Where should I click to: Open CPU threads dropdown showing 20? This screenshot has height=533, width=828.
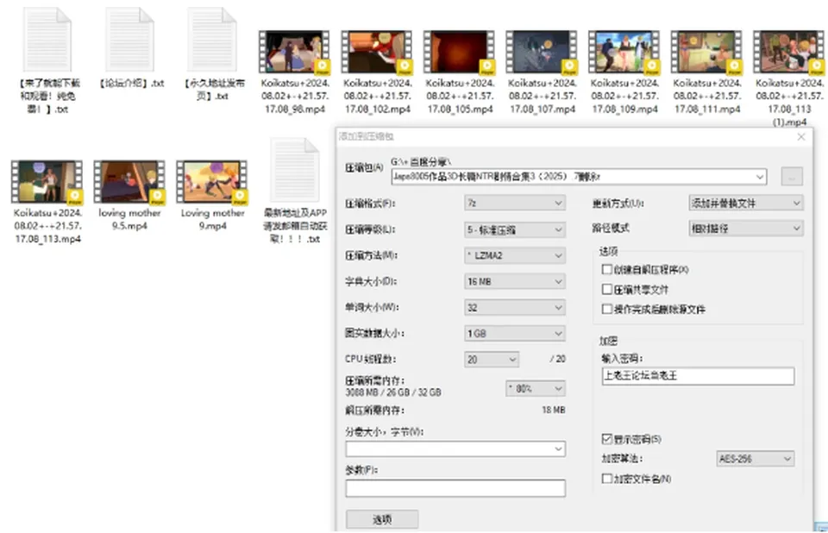(492, 359)
